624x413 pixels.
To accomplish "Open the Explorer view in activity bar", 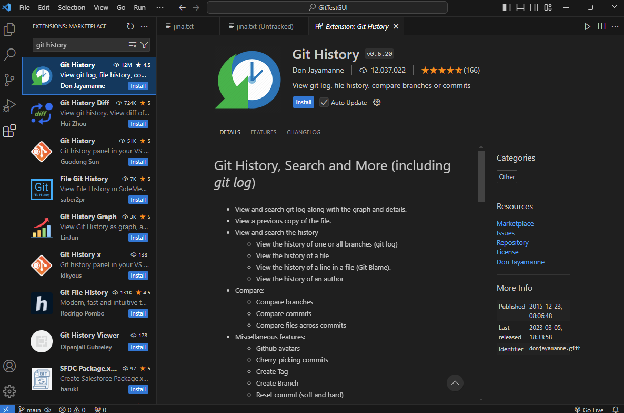I will click(x=9, y=29).
